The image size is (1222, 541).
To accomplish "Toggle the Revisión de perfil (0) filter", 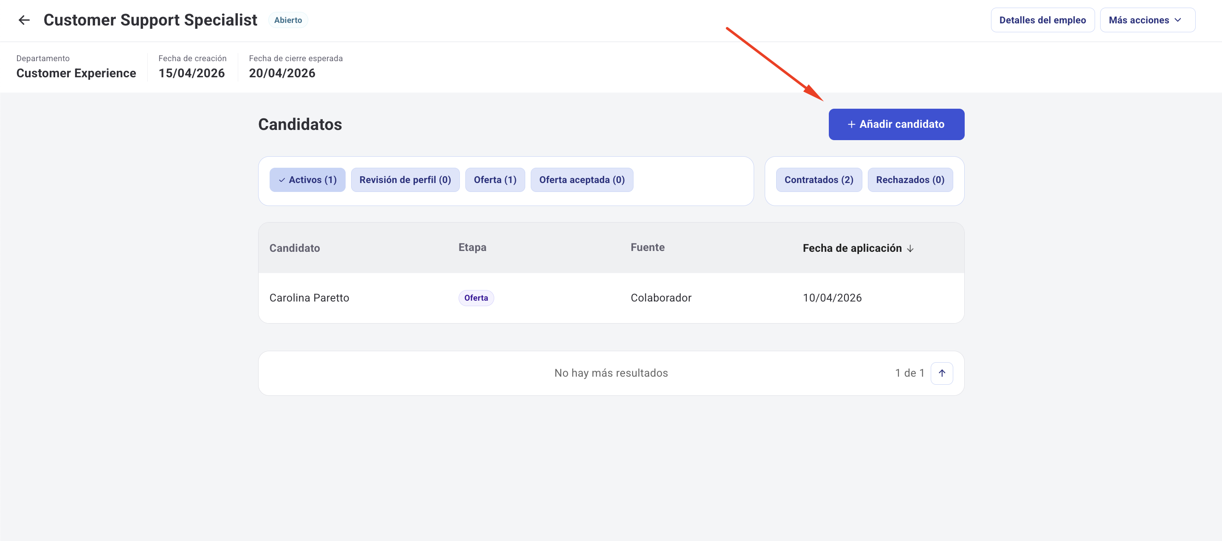I will (405, 180).
